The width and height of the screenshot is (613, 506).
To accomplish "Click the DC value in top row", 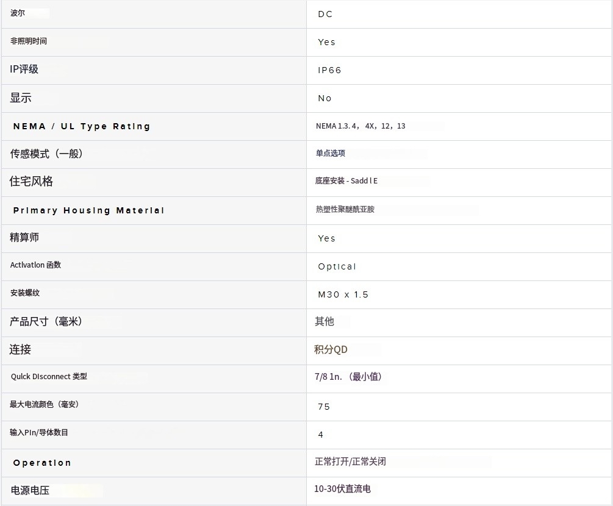I will tap(325, 14).
